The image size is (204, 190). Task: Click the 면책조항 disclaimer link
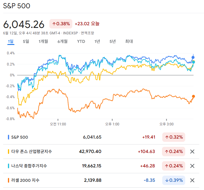(87, 33)
